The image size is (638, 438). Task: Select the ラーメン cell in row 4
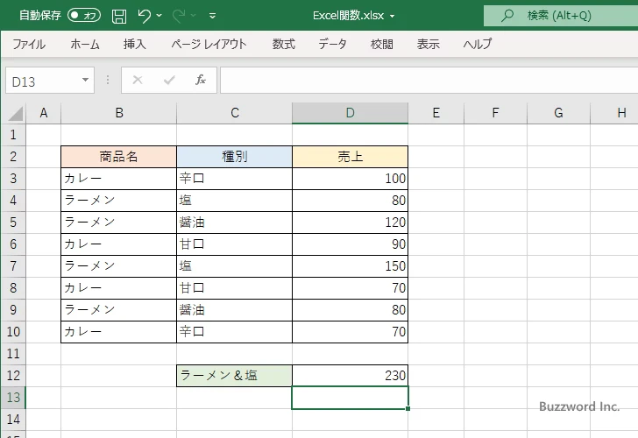click(119, 201)
